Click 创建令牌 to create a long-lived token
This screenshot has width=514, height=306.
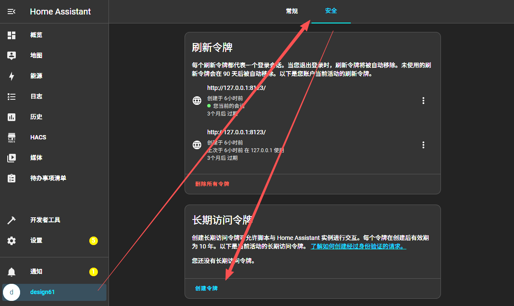(206, 288)
